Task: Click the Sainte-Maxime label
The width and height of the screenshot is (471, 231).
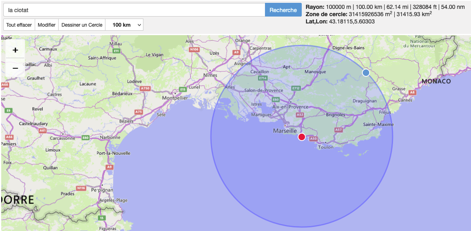Action: pos(378,124)
